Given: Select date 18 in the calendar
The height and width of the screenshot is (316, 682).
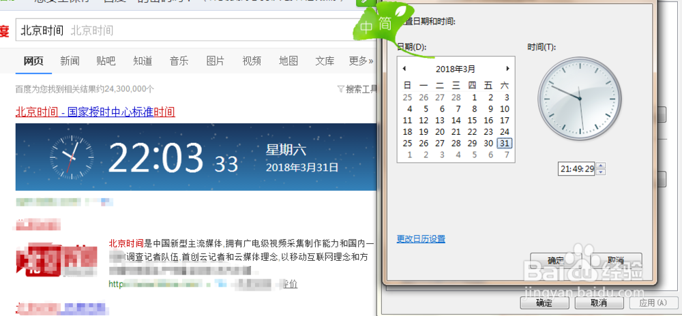Looking at the screenshot, I should (408, 131).
